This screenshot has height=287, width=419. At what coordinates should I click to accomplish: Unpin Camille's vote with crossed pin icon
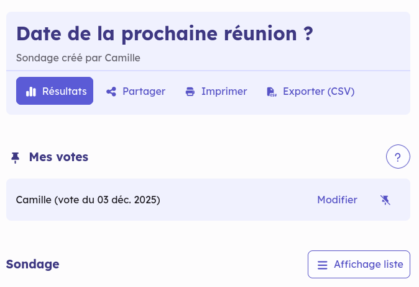point(385,200)
